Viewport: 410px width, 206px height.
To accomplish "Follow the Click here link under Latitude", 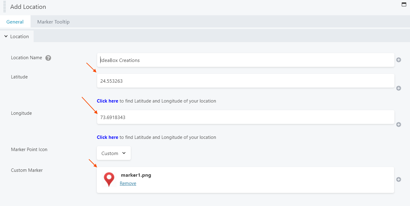I will [x=108, y=101].
